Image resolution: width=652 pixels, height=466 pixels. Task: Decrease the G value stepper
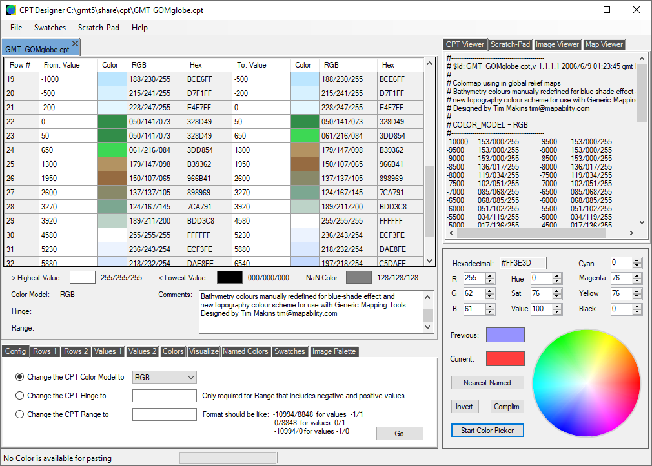(x=490, y=296)
